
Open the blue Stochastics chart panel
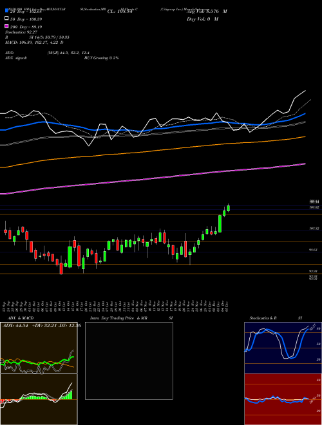click(283, 348)
